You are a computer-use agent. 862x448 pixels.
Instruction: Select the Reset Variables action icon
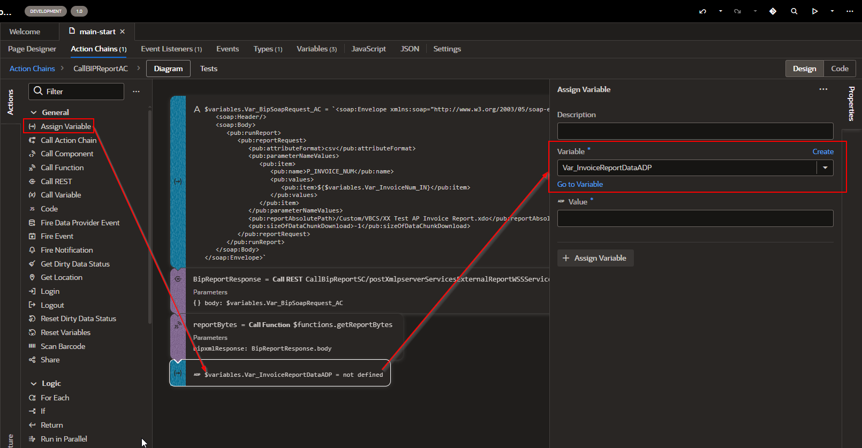coord(32,332)
